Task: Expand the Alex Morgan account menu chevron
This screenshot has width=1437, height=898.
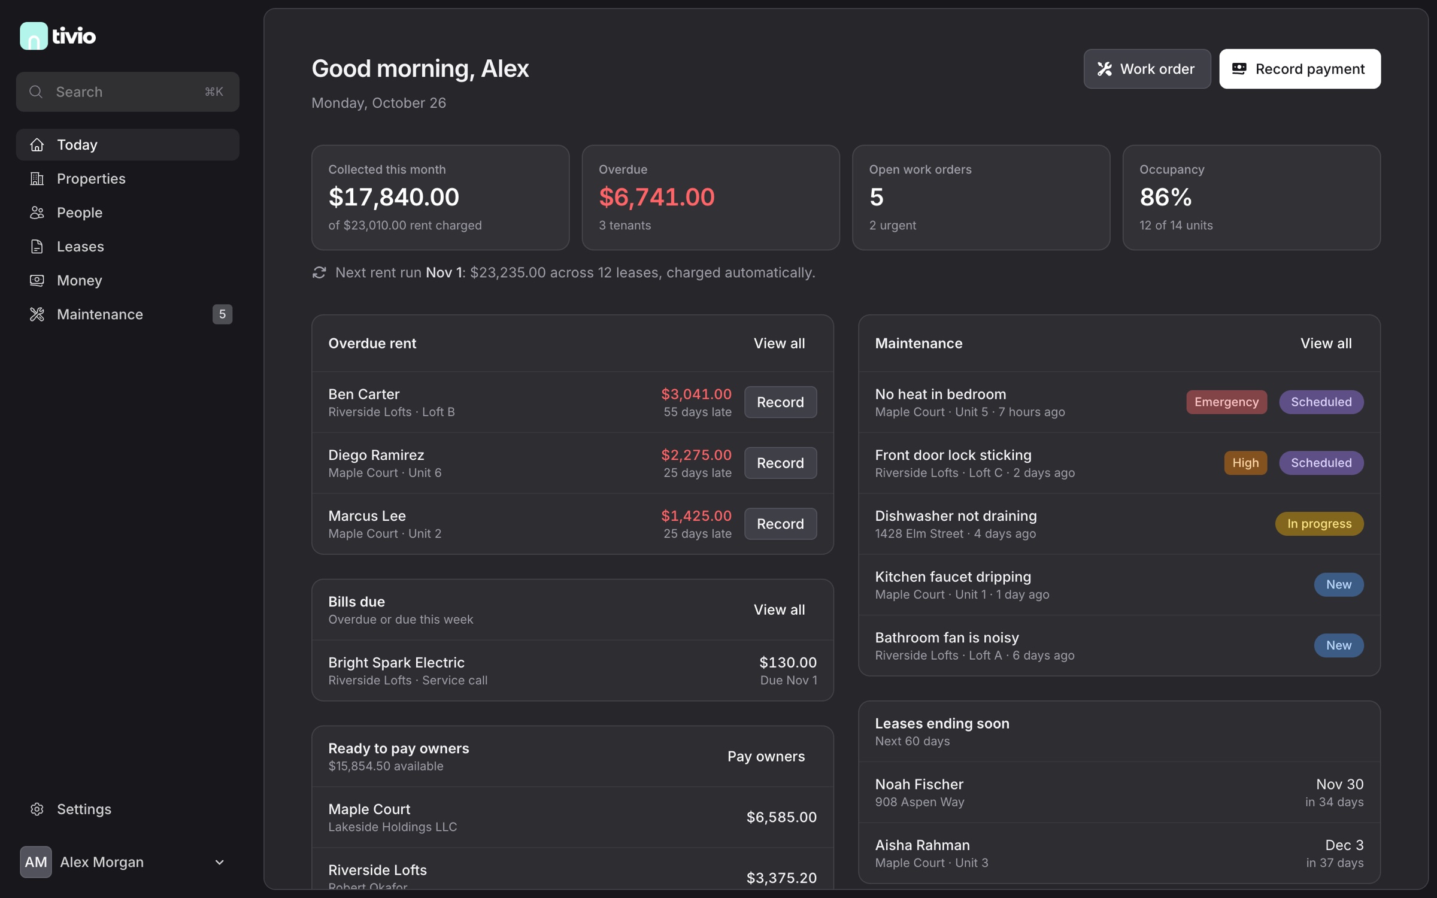Action: (x=219, y=862)
